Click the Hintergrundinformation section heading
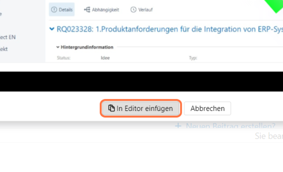283x172 pixels. 87,47
